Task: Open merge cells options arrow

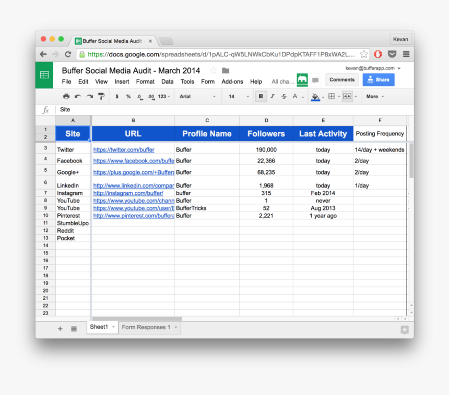Action: pyautogui.click(x=356, y=97)
